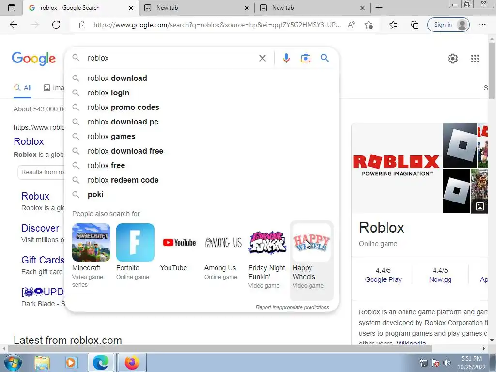Choose suggestion roblox free

201,166
